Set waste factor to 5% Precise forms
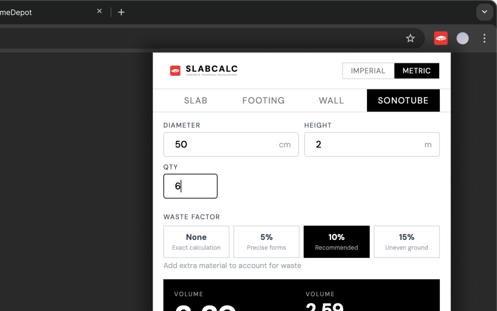497x311 pixels. tap(266, 242)
